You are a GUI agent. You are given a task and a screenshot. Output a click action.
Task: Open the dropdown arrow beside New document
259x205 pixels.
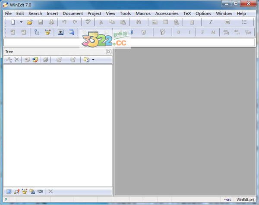pyautogui.click(x=21, y=22)
